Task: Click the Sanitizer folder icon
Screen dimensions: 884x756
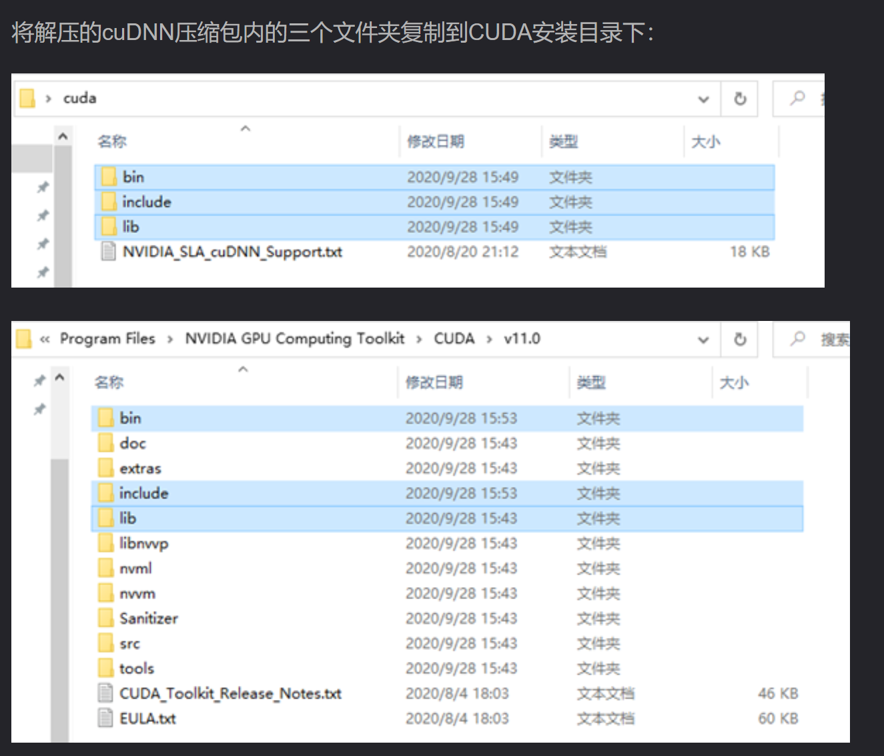Action: tap(105, 618)
